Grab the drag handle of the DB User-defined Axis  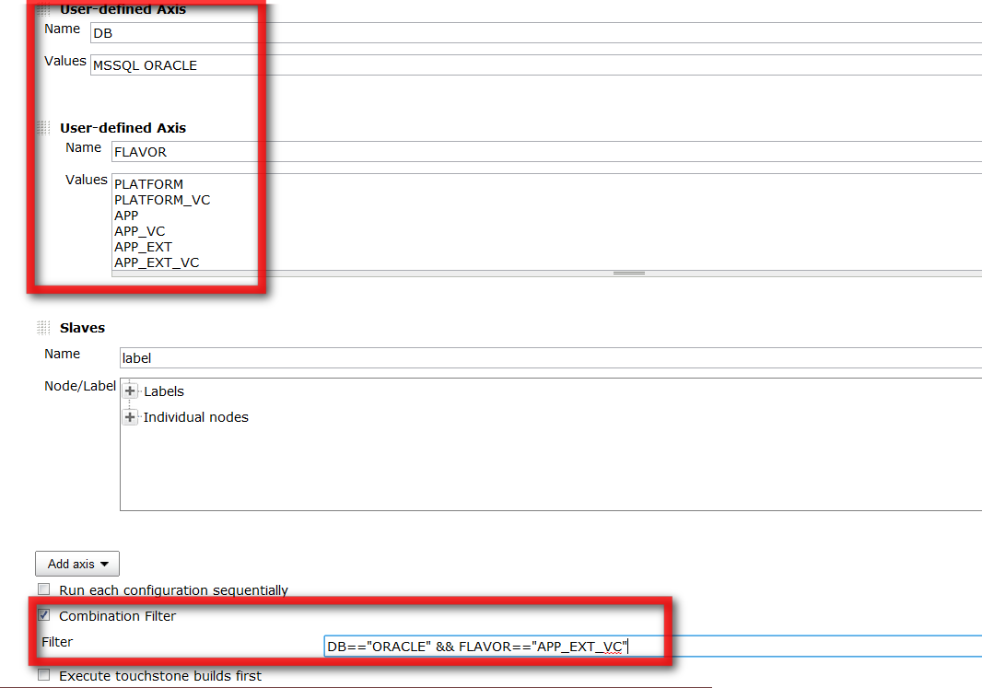click(43, 9)
